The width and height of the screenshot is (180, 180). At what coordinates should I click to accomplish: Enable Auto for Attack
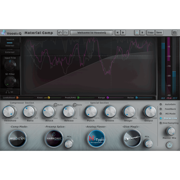tap(55, 105)
